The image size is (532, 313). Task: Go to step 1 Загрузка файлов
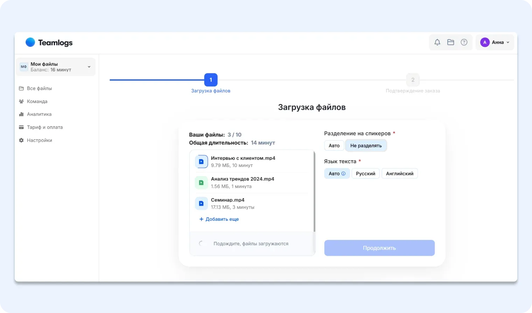pos(211,80)
